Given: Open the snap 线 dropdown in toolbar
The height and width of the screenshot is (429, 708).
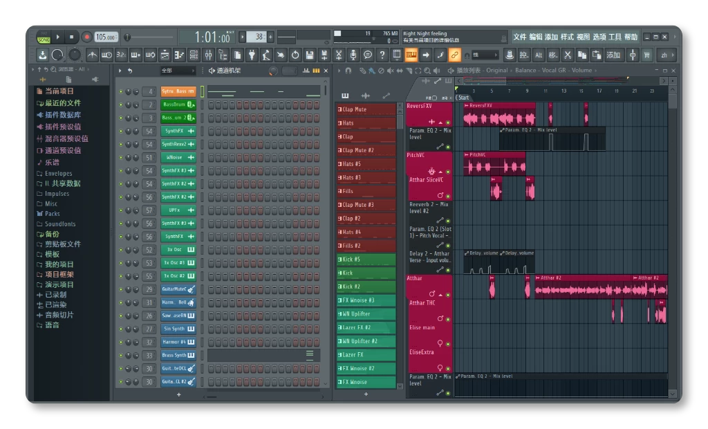Looking at the screenshot, I should click(484, 55).
